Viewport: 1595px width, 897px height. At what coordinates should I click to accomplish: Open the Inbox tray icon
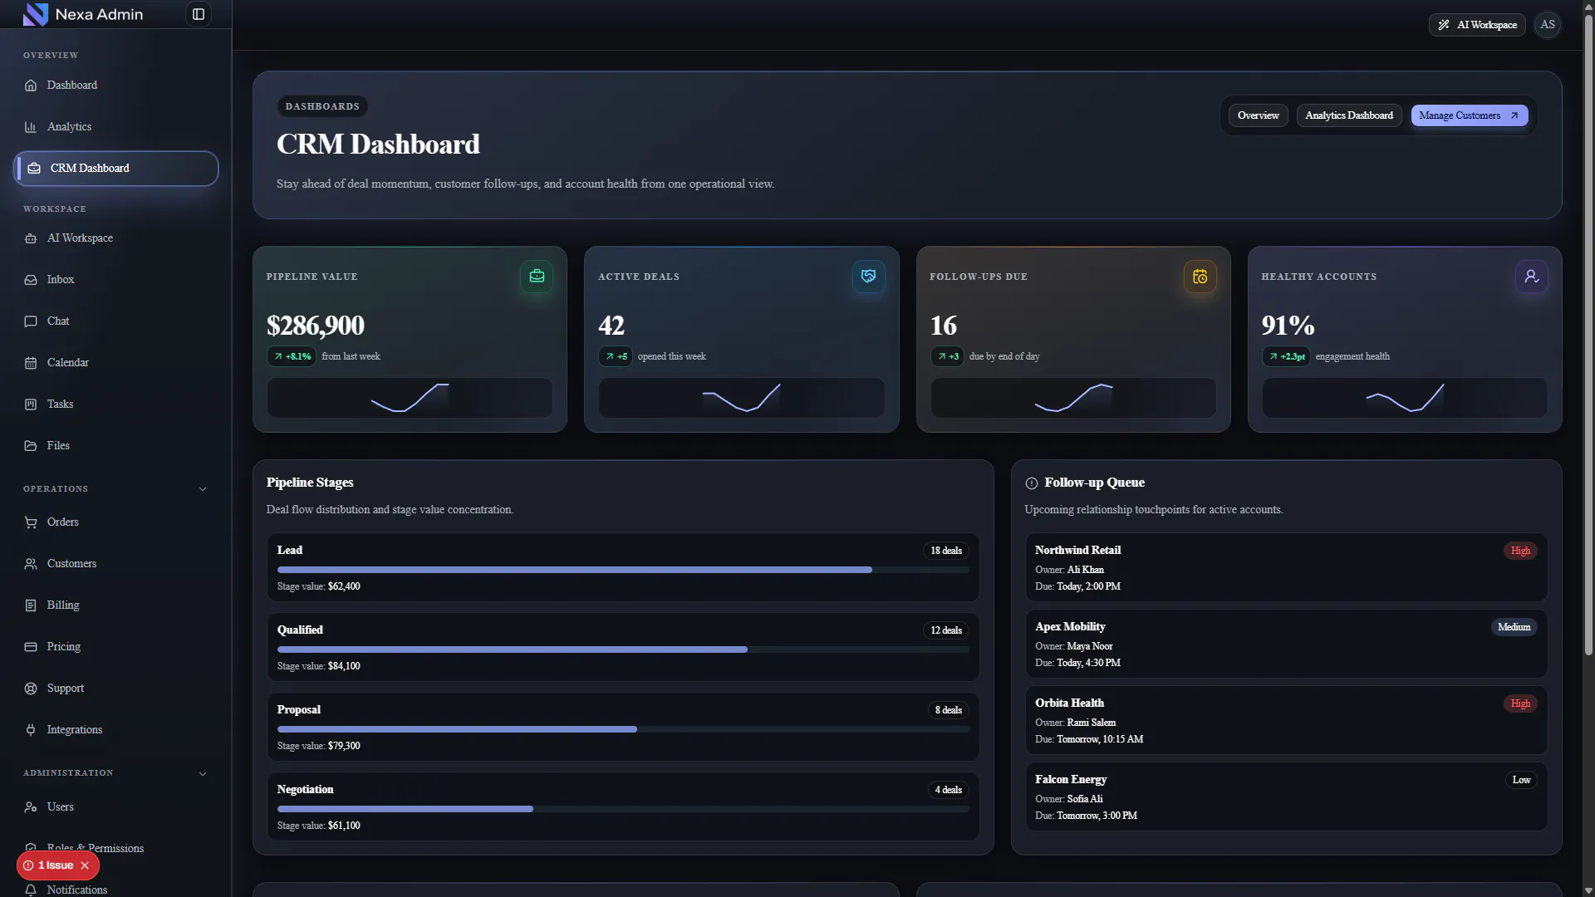click(x=31, y=280)
